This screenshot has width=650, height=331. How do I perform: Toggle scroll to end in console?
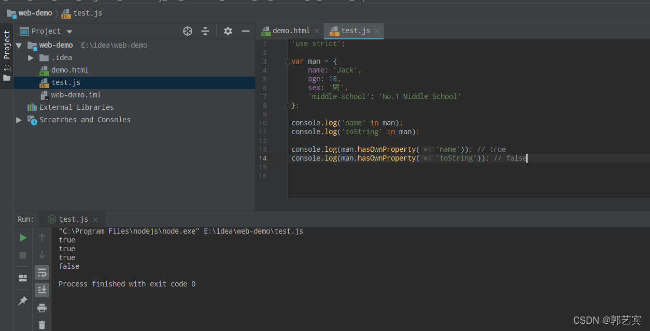(x=42, y=290)
